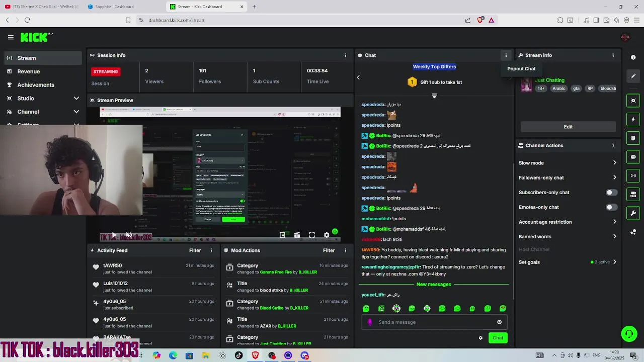
Task: Open profile avatar in top right
Action: point(625,37)
